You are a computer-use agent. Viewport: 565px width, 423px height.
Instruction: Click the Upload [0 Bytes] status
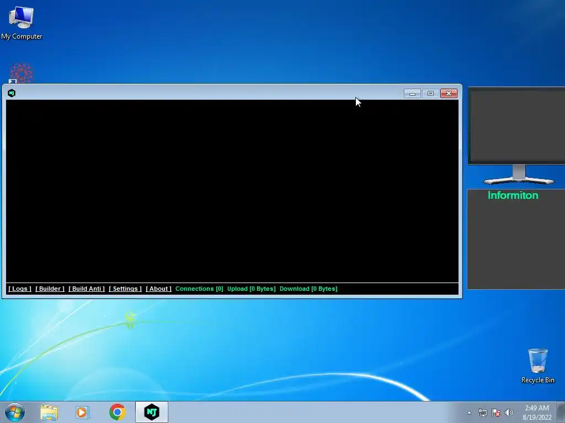click(251, 289)
